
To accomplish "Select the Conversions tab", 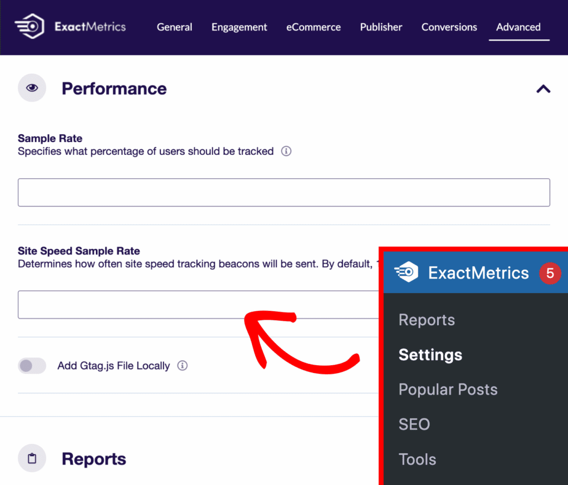I will click(x=449, y=27).
